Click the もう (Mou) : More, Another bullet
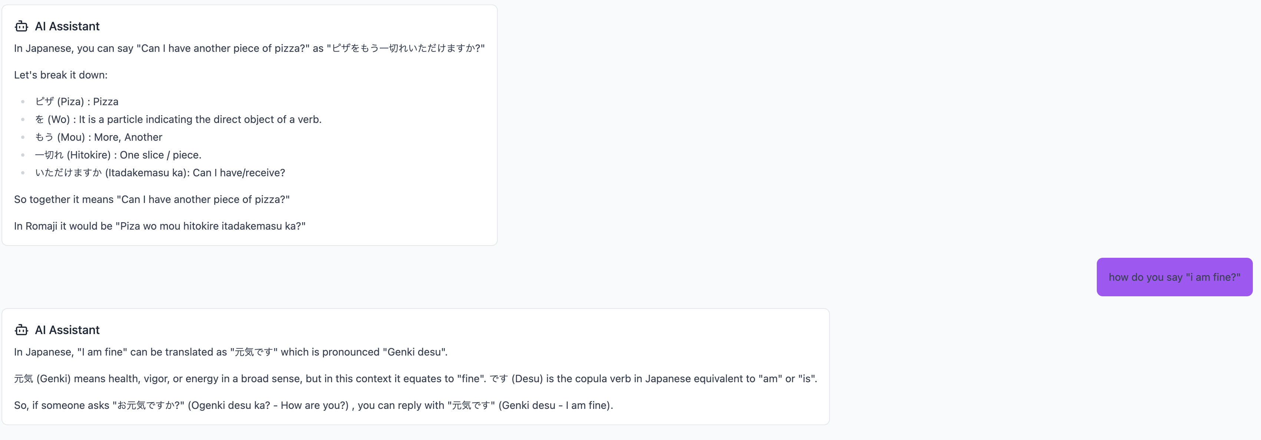 pyautogui.click(x=98, y=137)
